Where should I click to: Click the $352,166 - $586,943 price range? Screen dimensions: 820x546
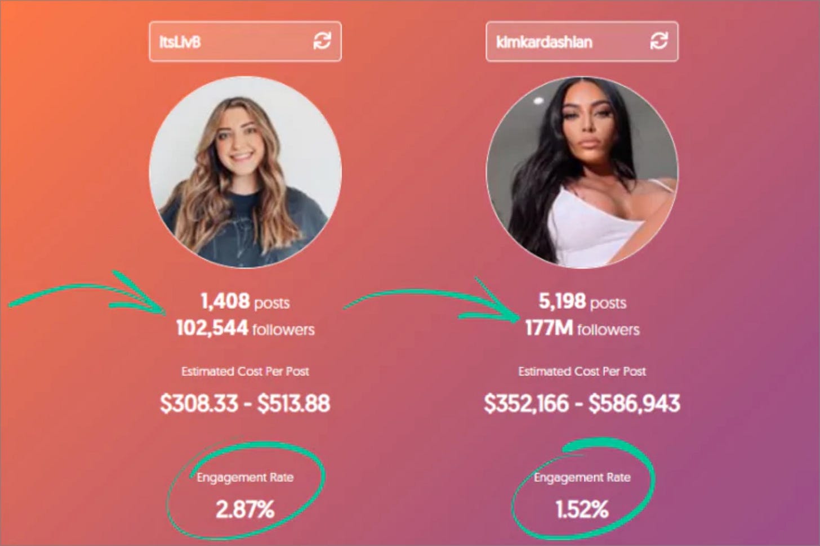[582, 403]
